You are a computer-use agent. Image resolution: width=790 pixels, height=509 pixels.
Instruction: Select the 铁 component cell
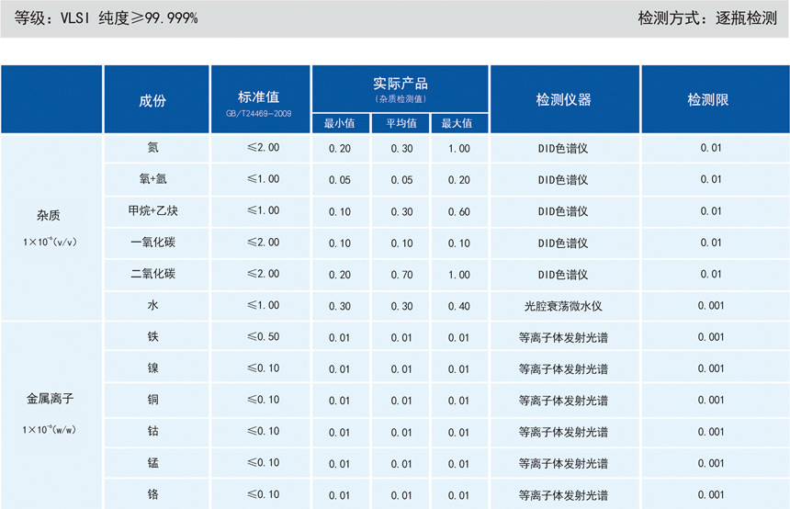[x=152, y=337]
